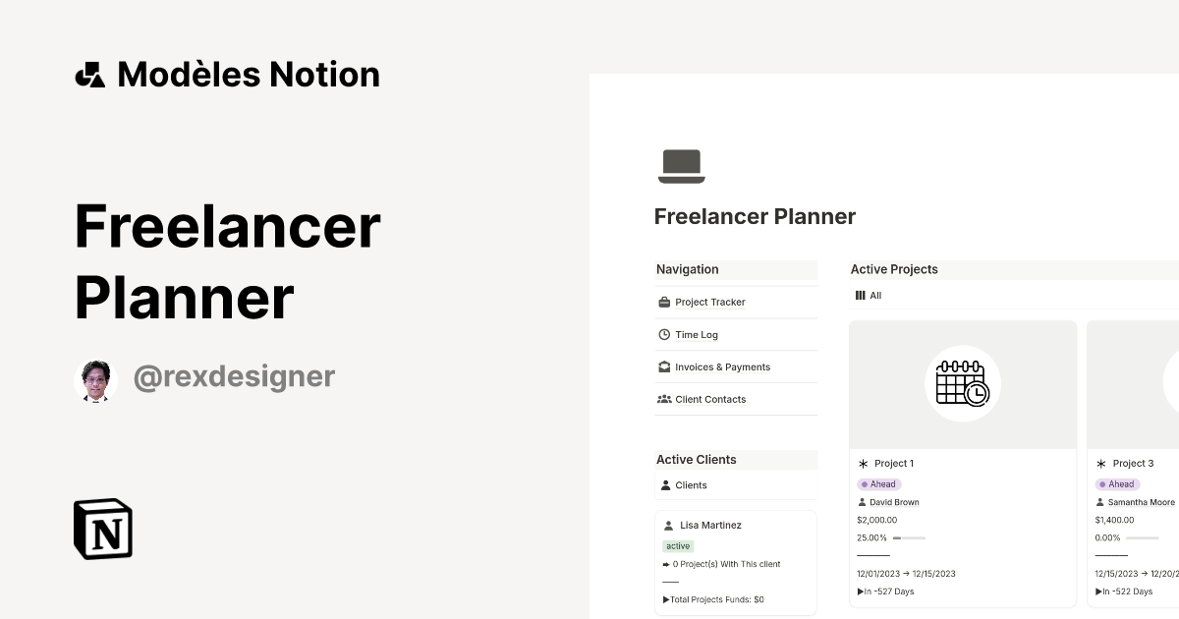This screenshot has height=619, width=1179.
Task: Open Invoices & Payments via its case icon
Action: (663, 366)
